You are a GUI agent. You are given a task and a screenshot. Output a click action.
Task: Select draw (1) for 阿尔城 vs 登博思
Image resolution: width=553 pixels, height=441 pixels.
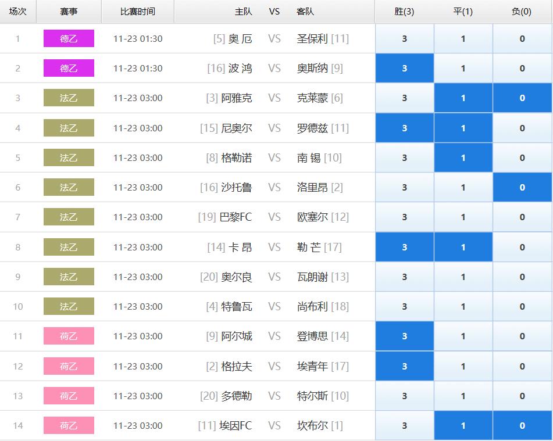(x=463, y=336)
